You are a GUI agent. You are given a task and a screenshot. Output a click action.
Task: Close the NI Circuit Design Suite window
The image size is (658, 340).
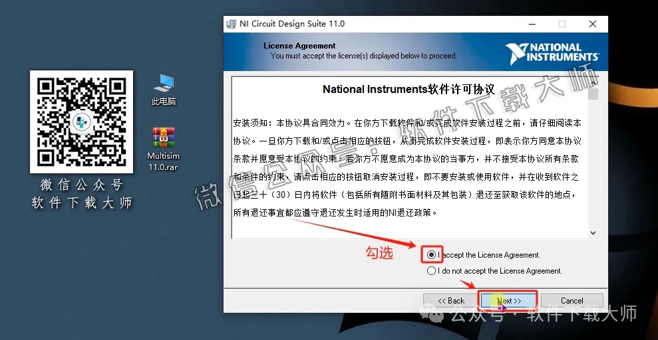[593, 24]
